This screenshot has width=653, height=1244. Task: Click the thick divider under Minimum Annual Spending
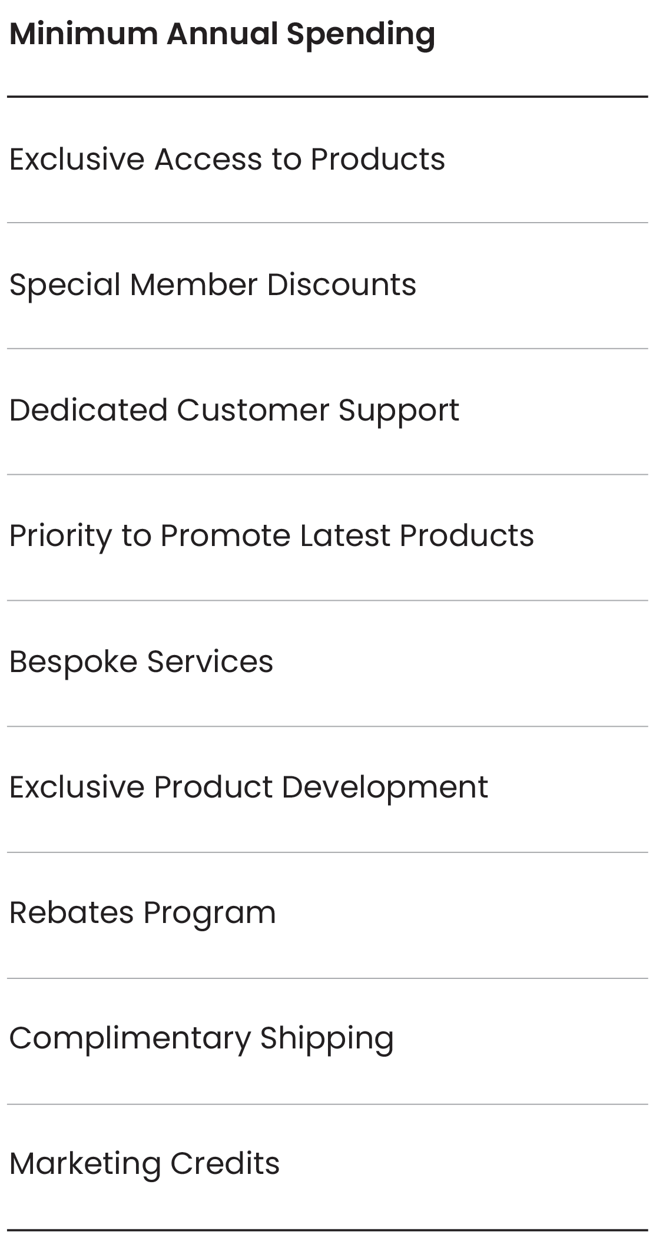[x=327, y=97]
